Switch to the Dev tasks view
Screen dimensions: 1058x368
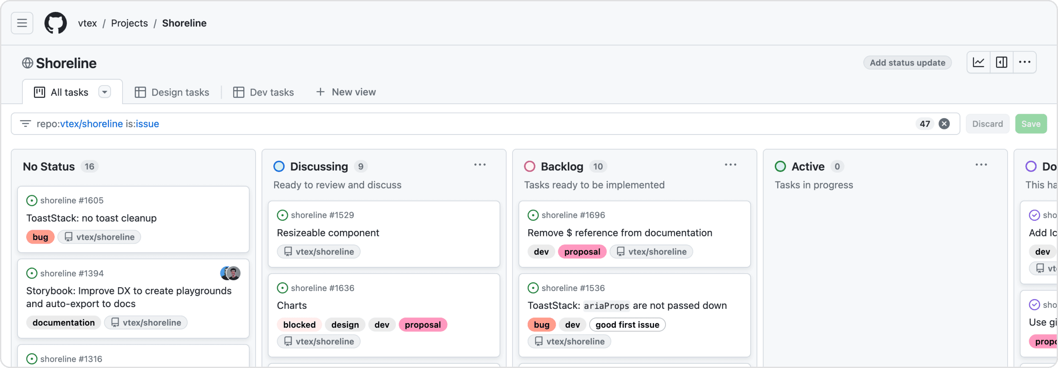pos(263,92)
